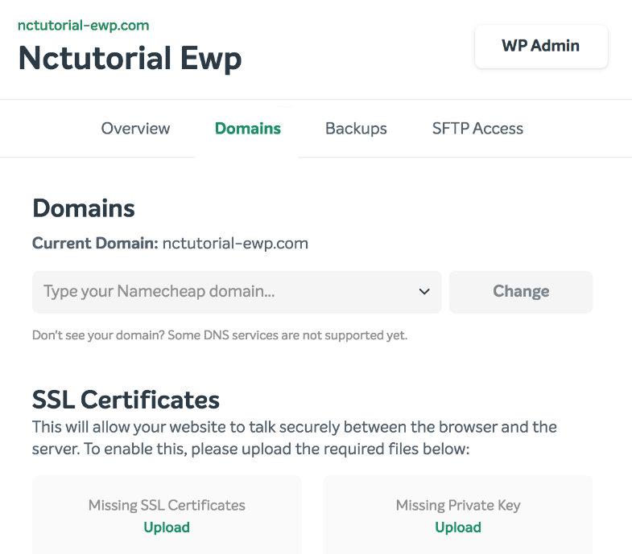Click the Domains section heading

84,208
